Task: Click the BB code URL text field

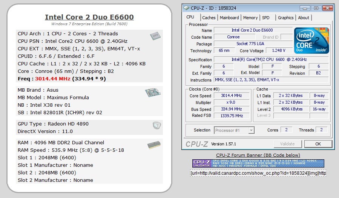Action: pyautogui.click(x=258, y=173)
